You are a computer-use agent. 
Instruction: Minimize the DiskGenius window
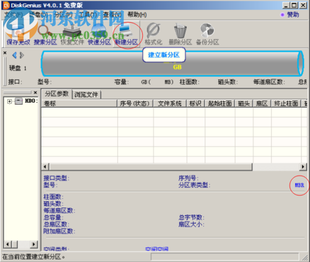[286, 5]
